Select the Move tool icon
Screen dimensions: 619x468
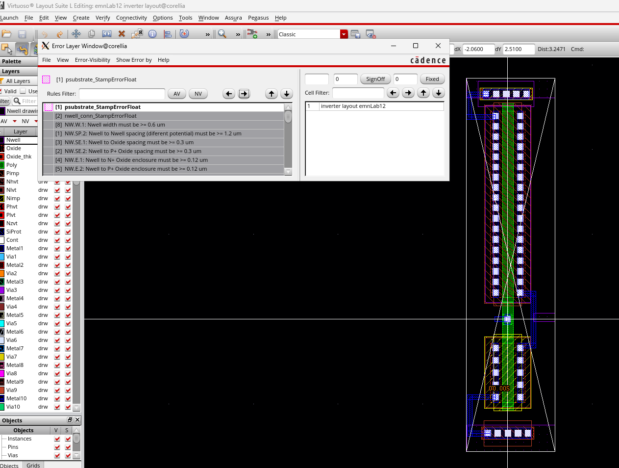point(76,34)
